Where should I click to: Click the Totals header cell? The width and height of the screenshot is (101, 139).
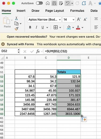click(69, 72)
